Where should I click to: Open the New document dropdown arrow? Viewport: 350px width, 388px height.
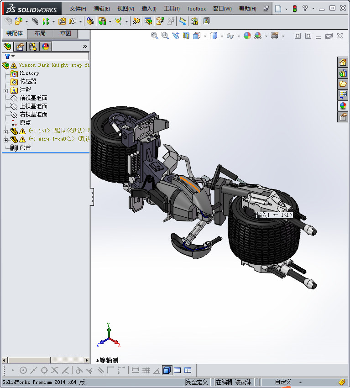[286, 9]
